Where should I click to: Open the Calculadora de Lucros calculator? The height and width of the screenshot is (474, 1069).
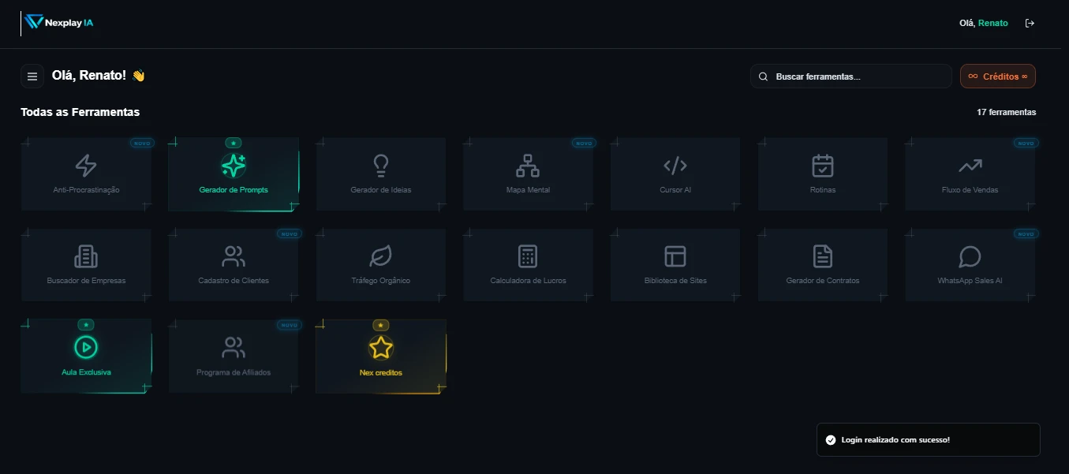[528, 256]
